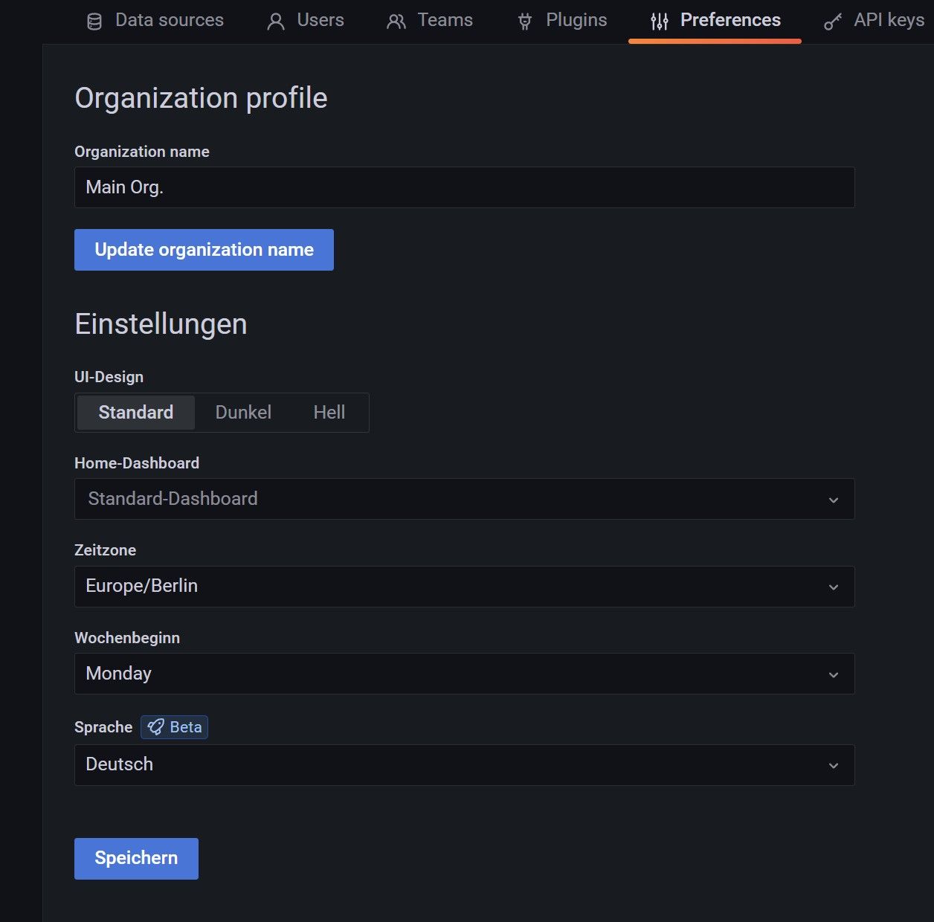Click the API keys key icon
This screenshot has width=934, height=922.
(x=833, y=22)
